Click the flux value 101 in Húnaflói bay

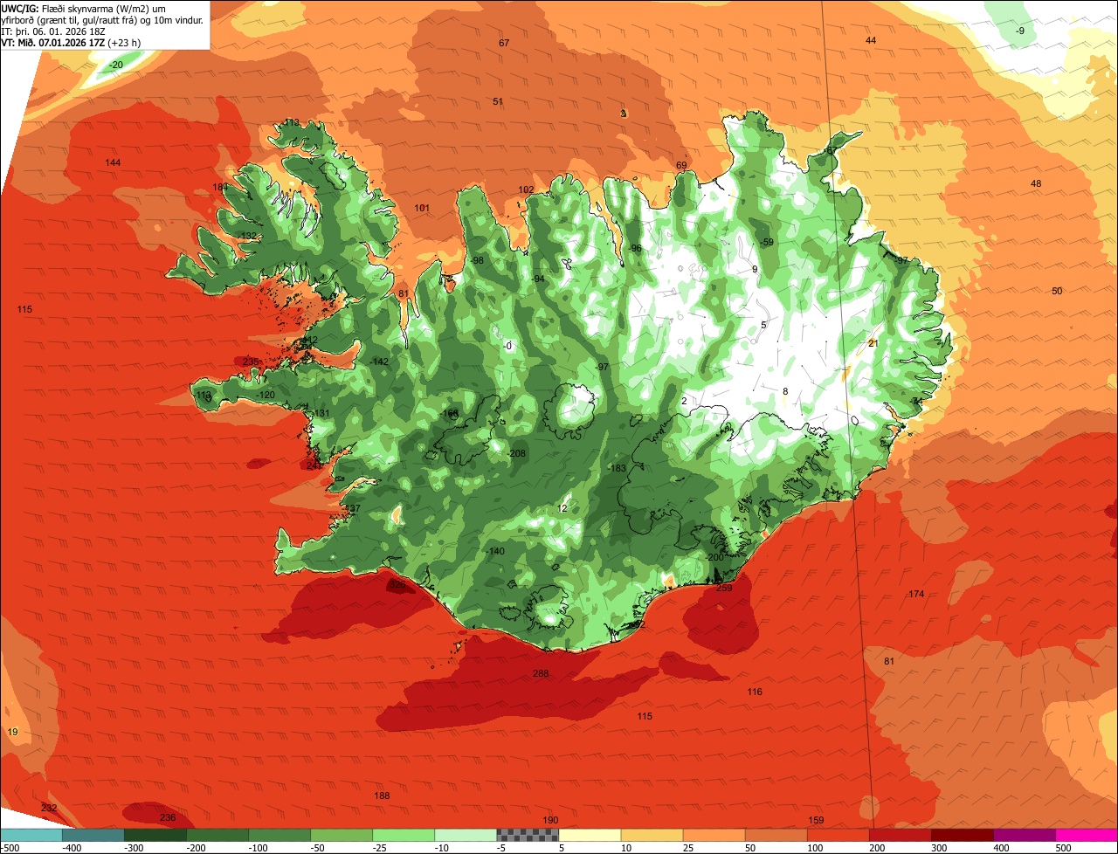(x=422, y=208)
